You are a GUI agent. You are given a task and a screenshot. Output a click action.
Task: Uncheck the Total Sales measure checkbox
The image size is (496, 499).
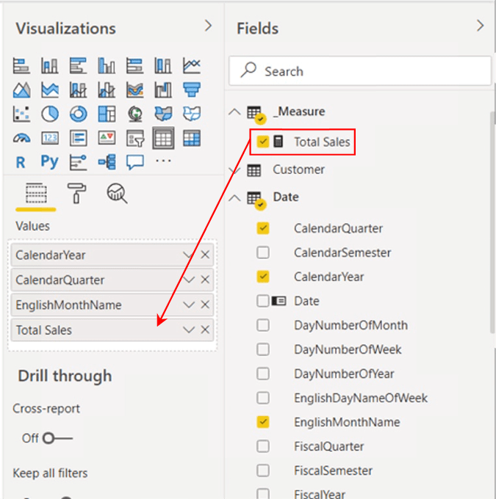tap(263, 142)
